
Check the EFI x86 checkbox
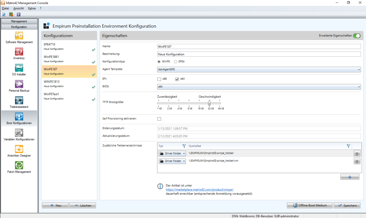(x=159, y=79)
